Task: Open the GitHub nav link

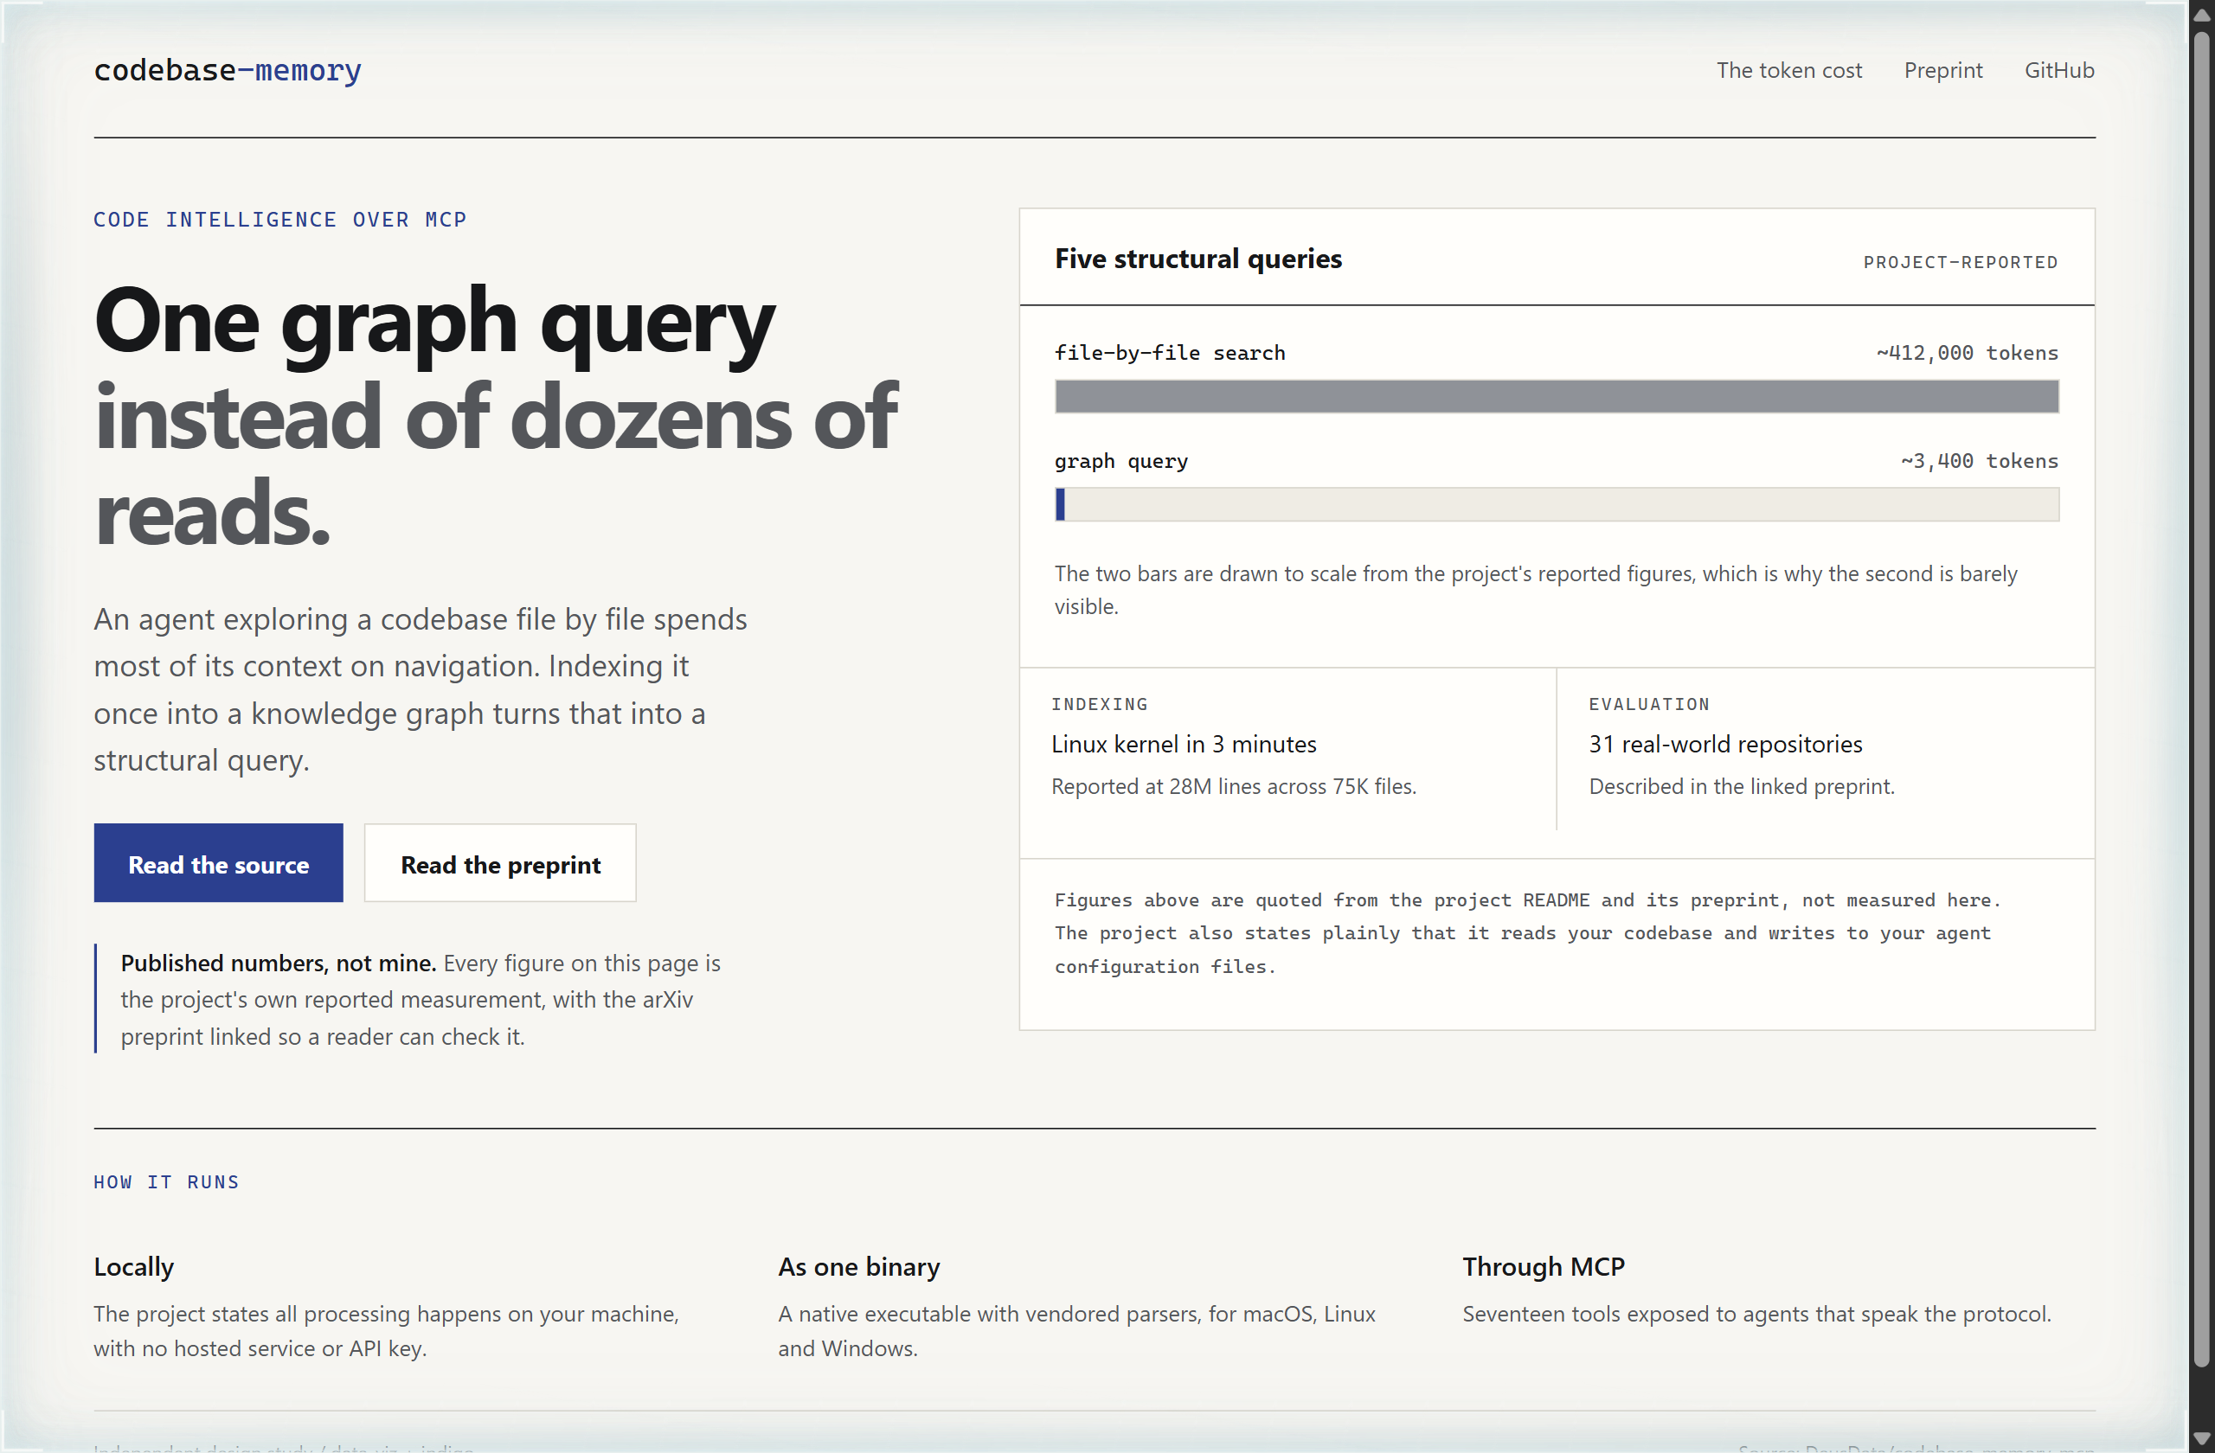Action: [x=2058, y=70]
